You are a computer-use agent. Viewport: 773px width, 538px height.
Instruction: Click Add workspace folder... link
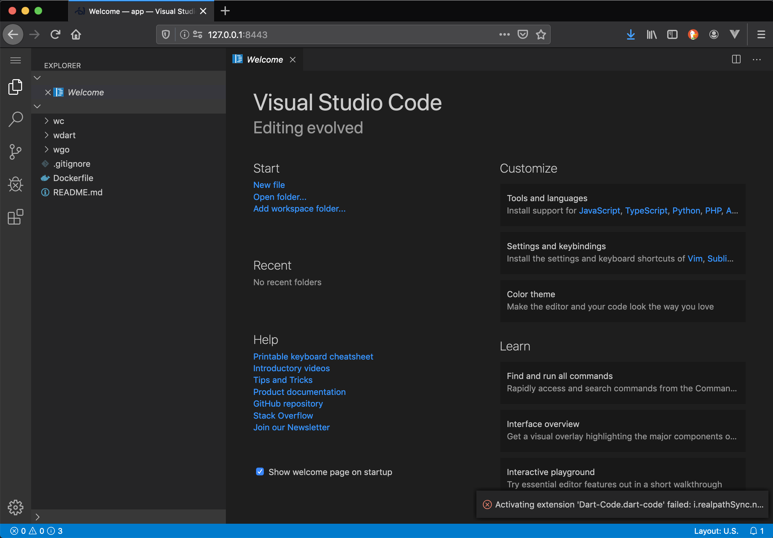(299, 209)
